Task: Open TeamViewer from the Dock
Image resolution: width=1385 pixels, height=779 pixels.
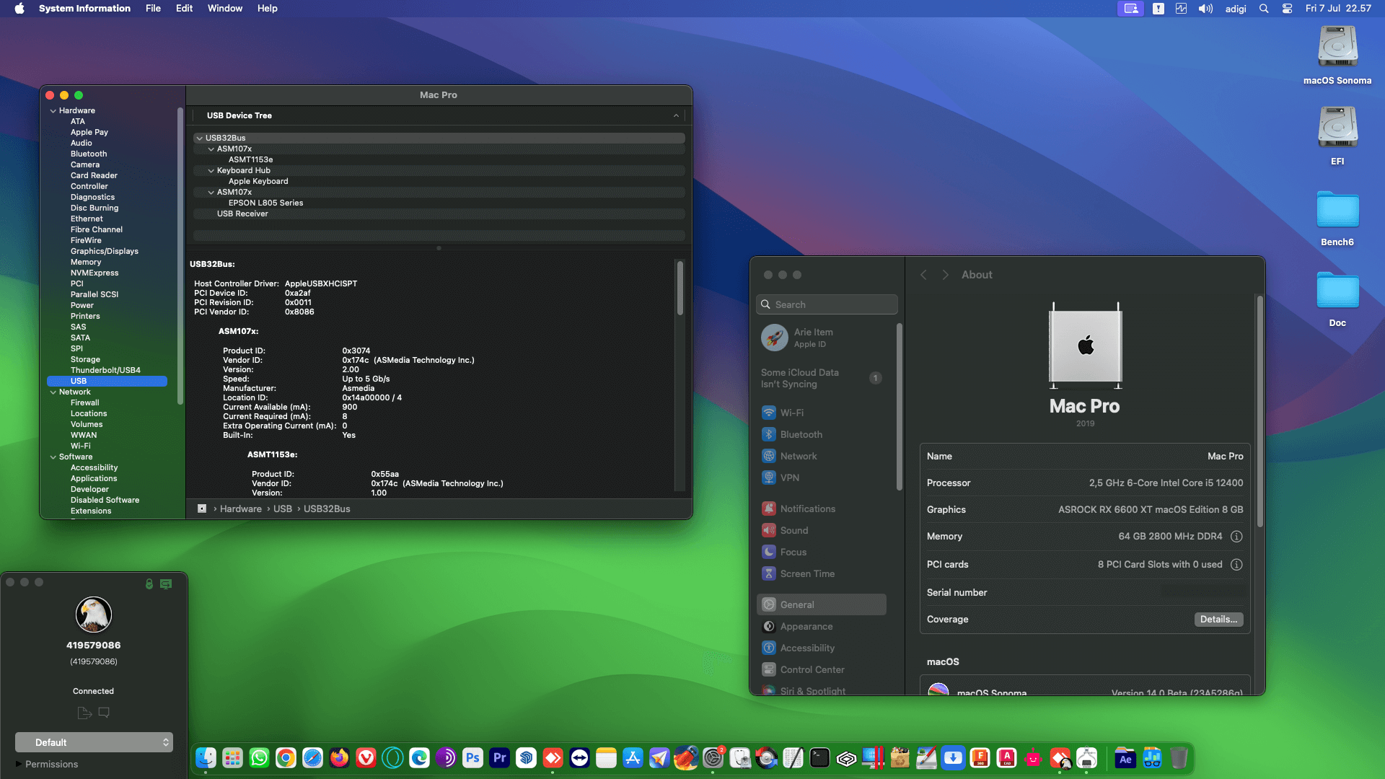Action: 579,758
